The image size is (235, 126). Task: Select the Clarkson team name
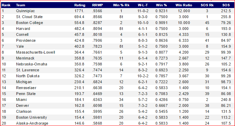[24, 111]
